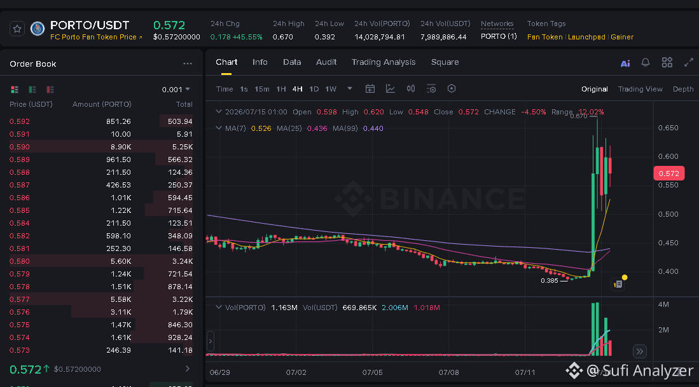Screen dimensions: 699x387
Task: Open last price detail arrow
Action: coord(188,369)
